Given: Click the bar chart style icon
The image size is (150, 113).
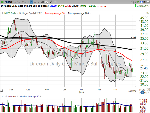Looking at the screenshot, I should pyautogui.click(x=43, y=2).
